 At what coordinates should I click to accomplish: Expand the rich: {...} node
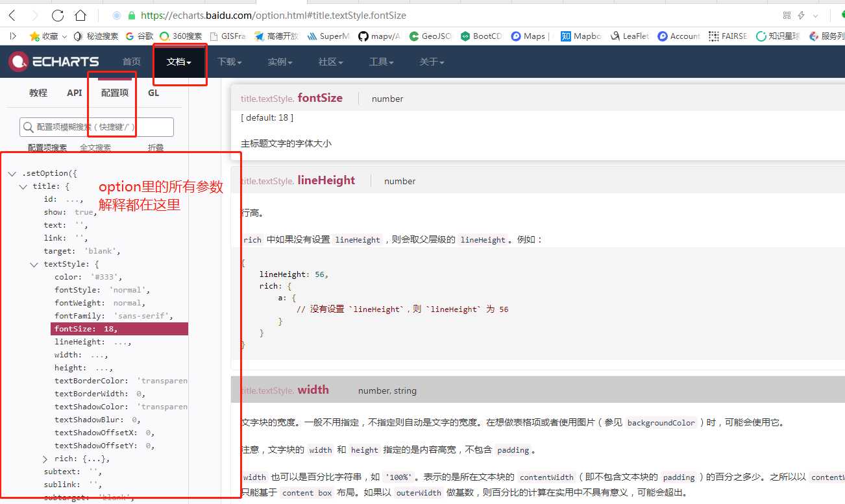(x=45, y=459)
